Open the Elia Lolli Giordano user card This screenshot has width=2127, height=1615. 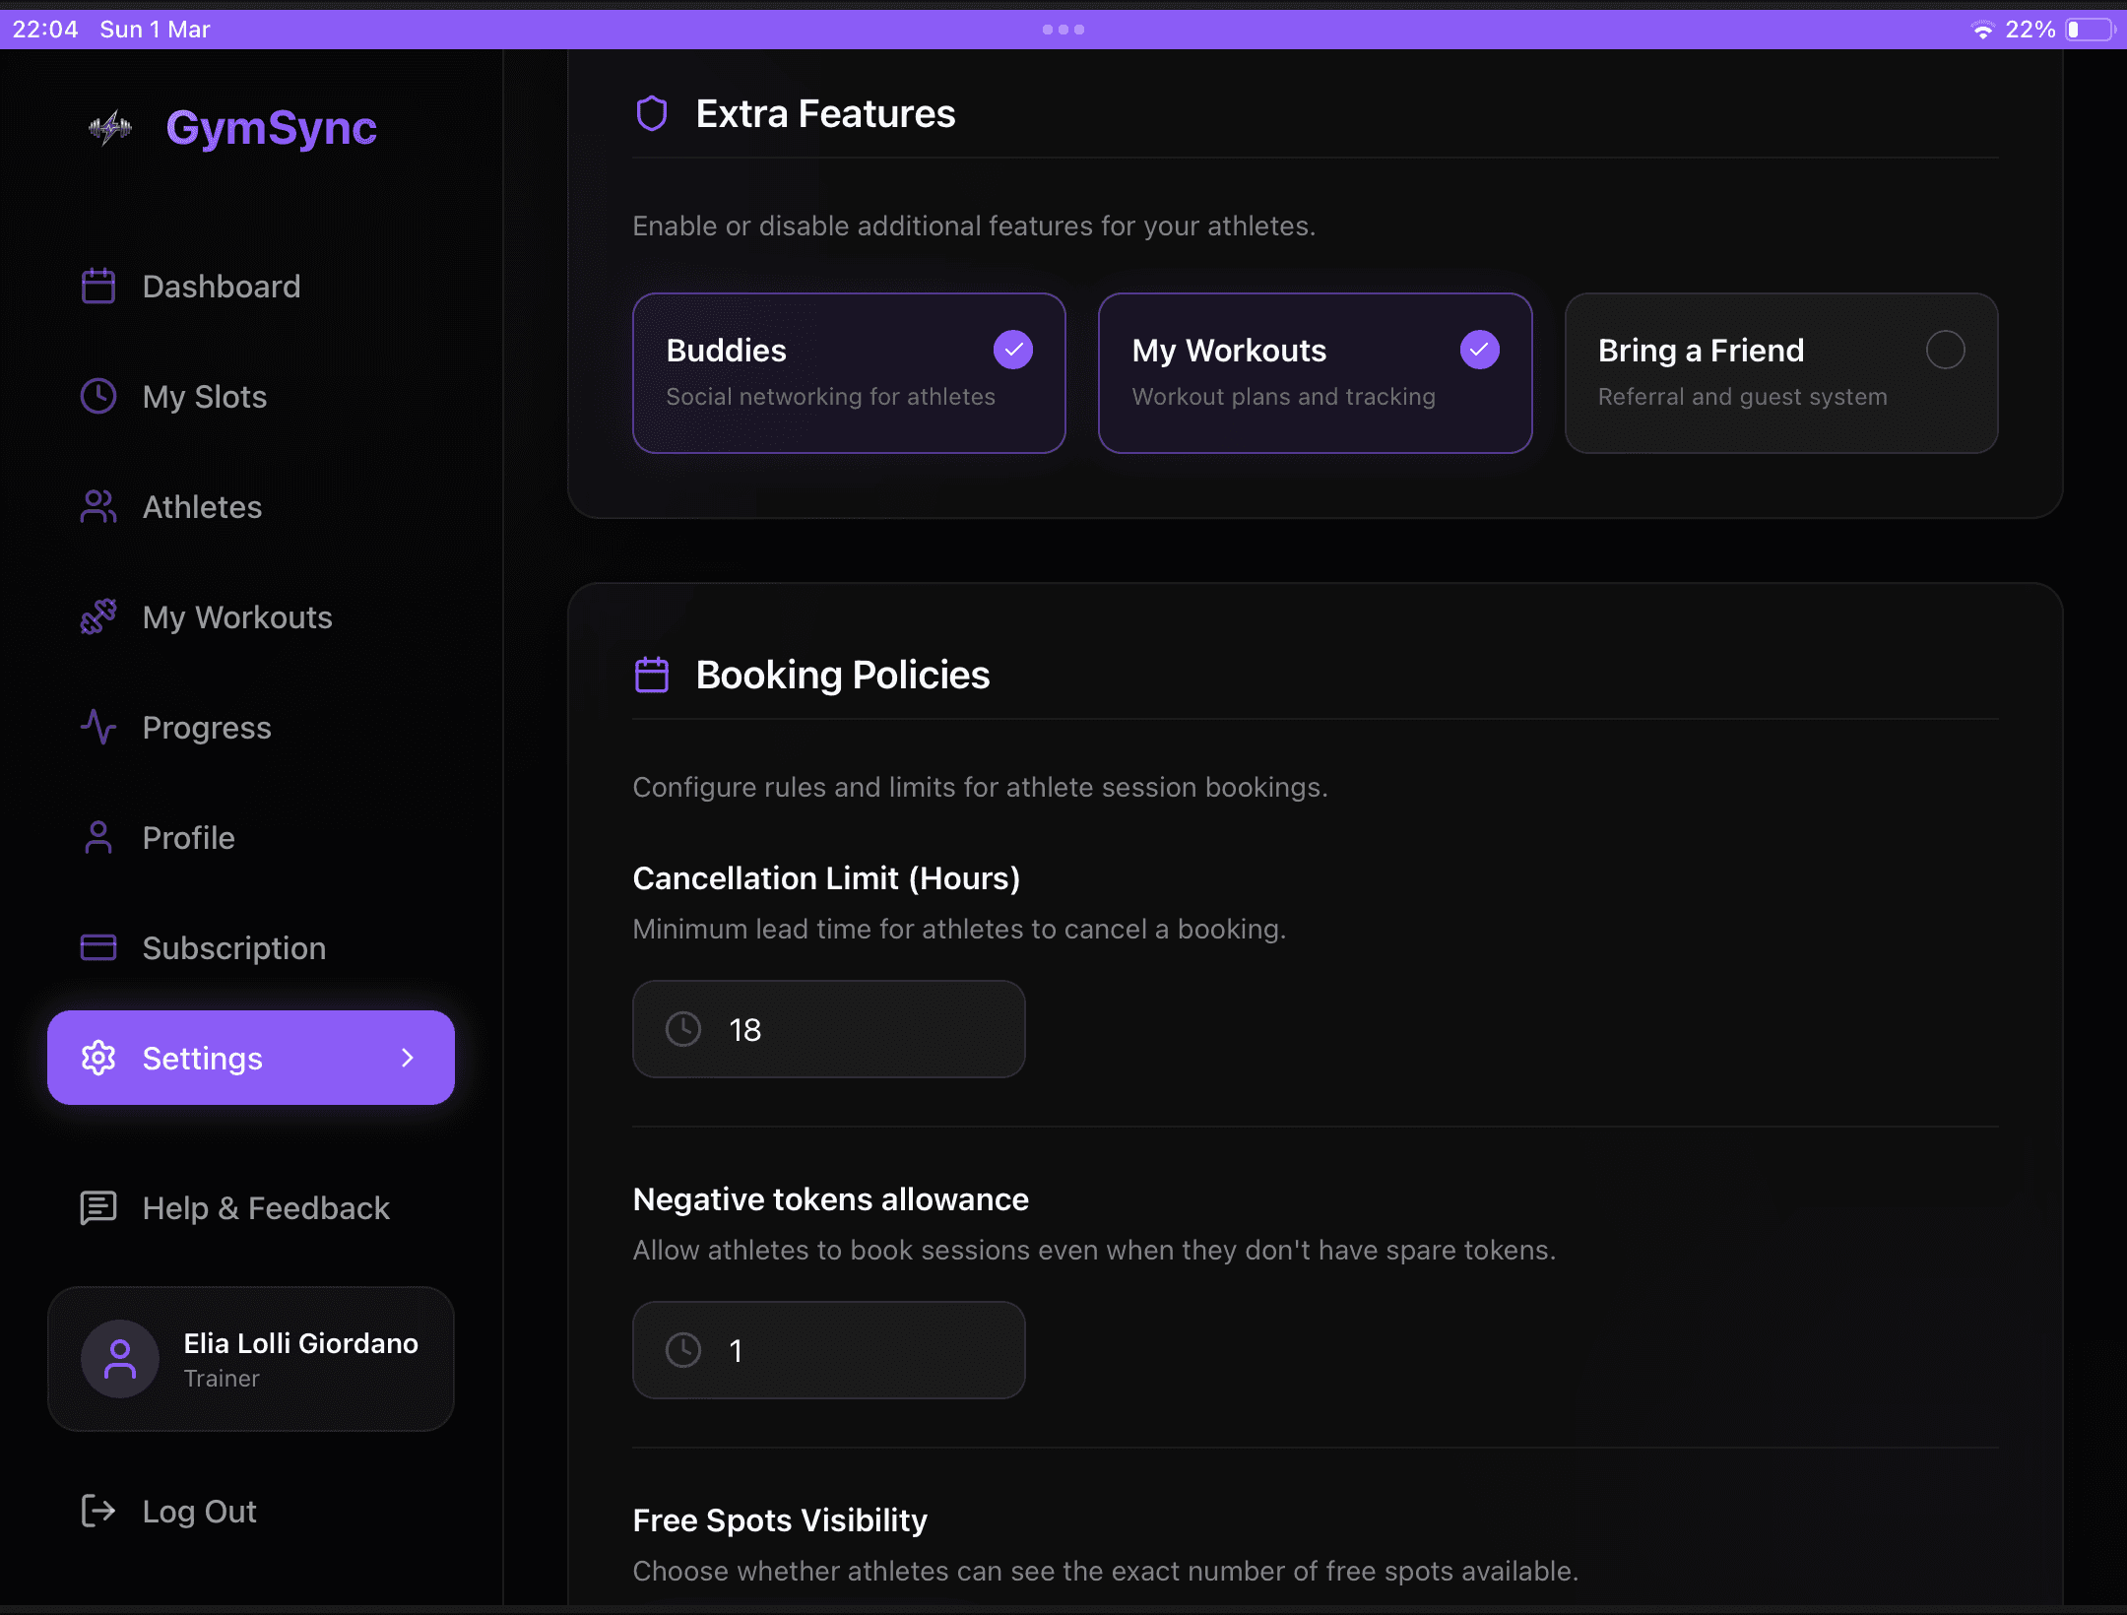251,1359
